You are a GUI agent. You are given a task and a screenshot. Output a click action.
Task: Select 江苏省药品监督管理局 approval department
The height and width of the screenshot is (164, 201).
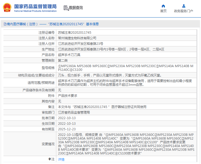point(74,112)
